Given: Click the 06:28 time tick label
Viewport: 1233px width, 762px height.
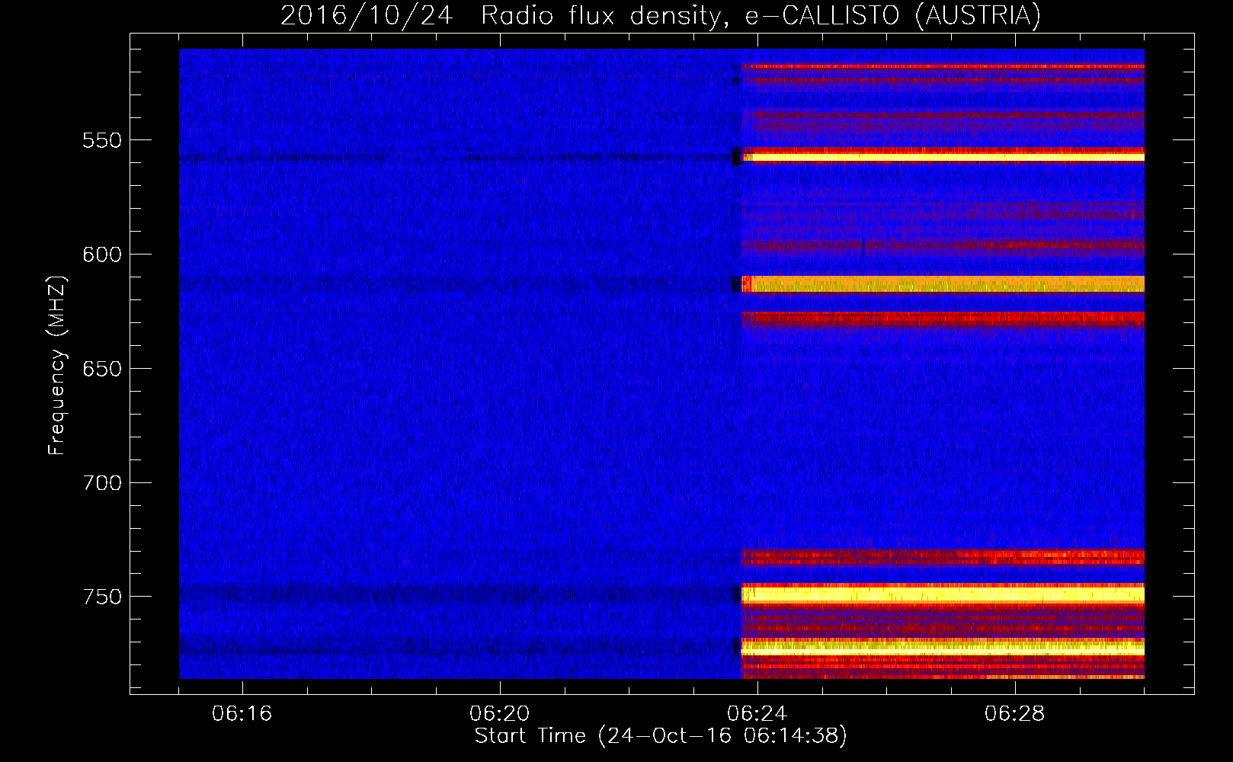Looking at the screenshot, I should (1015, 714).
